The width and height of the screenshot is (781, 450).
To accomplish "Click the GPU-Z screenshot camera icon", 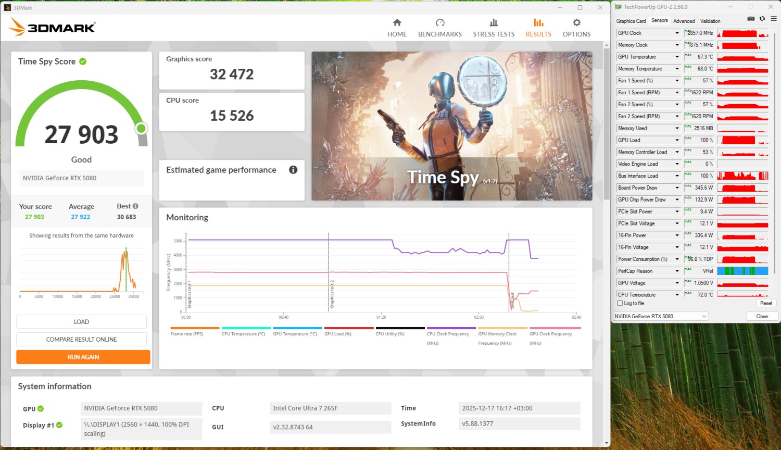I will point(751,19).
